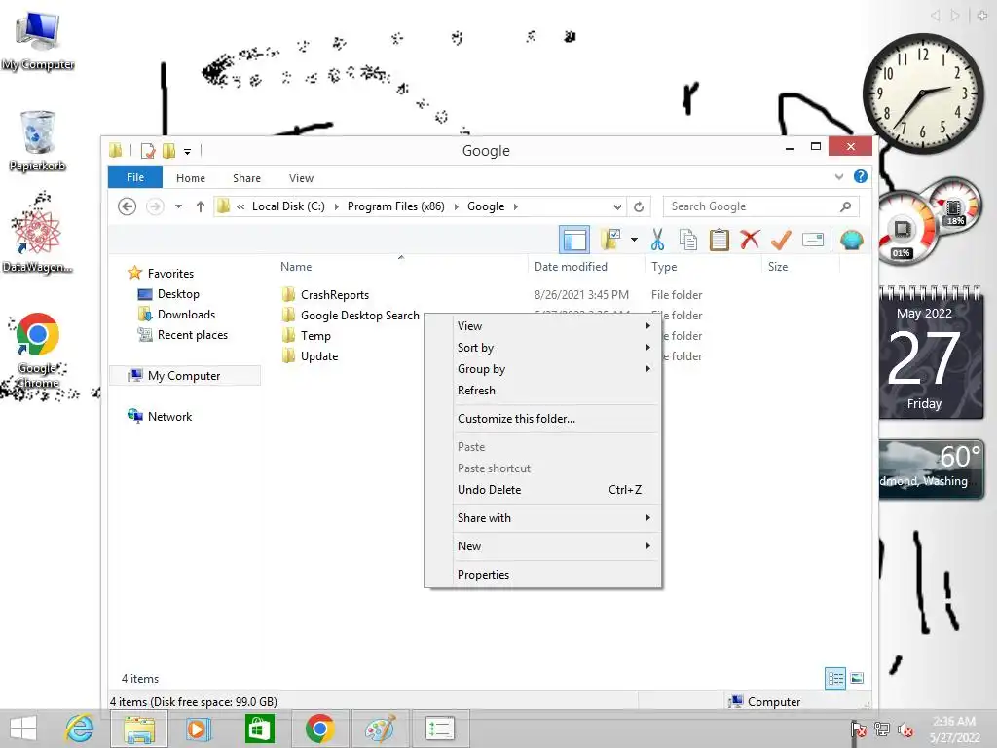Click the Help question mark icon
The width and height of the screenshot is (997, 748).
(x=861, y=177)
